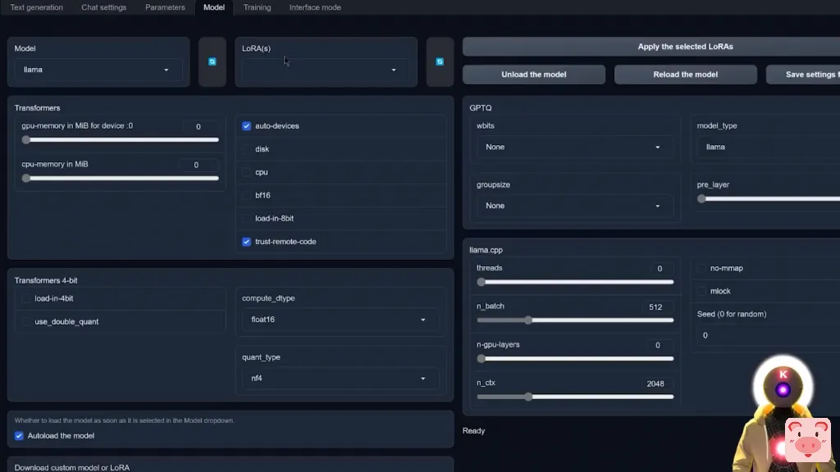Screen dimensions: 840x472
Task: Check the no-mmap option
Action: (702, 268)
